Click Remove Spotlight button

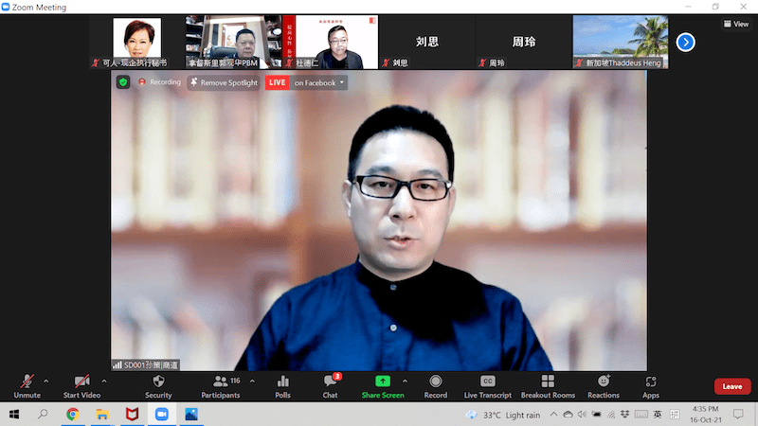224,82
